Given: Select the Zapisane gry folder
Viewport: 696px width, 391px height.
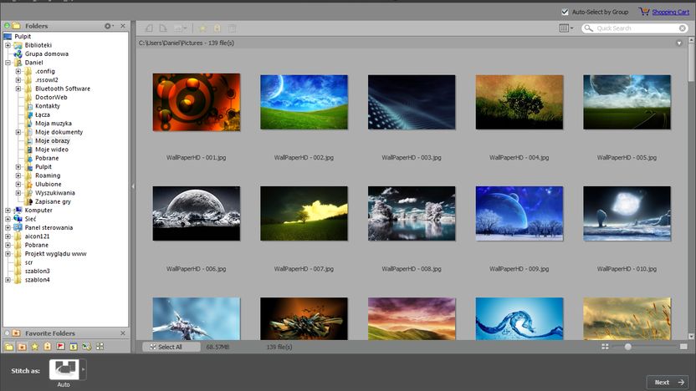Looking at the screenshot, I should pyautogui.click(x=53, y=201).
